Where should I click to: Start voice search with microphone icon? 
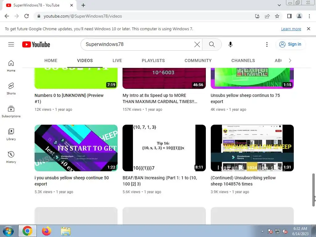230,44
